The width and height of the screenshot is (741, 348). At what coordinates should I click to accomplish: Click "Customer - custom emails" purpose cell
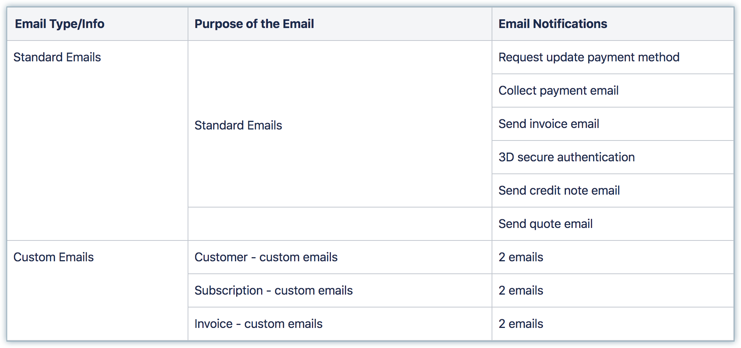click(x=266, y=257)
